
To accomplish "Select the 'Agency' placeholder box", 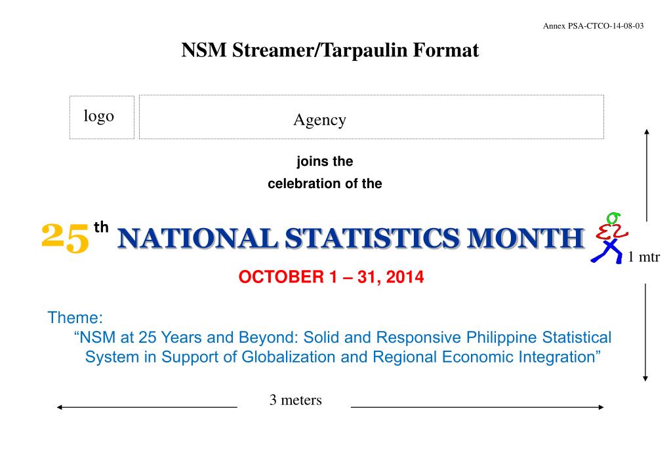I will [x=371, y=117].
